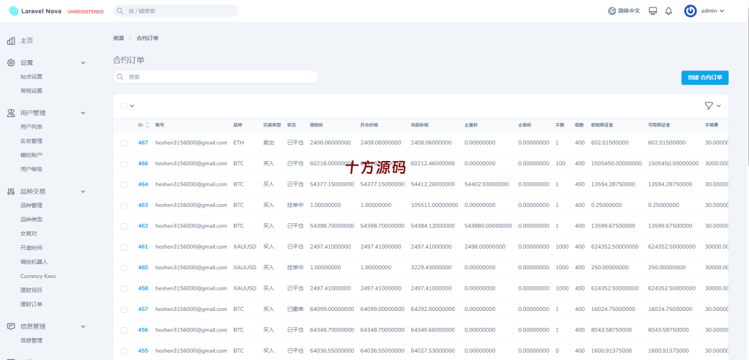This screenshot has height=360, width=749.
Task: Click 105511.00000000 current price value
Action: [x=434, y=205]
